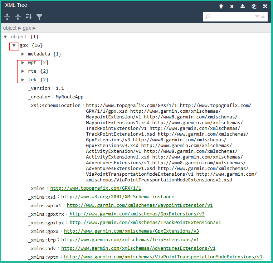This screenshot has width=273, height=263.
Task: Expand the rte node
Action: [23, 71]
